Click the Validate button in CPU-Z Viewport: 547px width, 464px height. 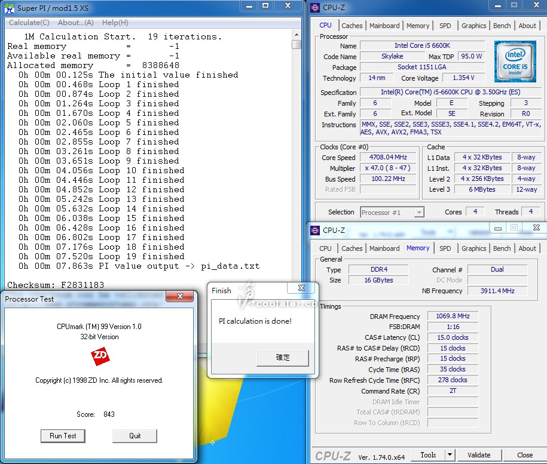(x=479, y=454)
